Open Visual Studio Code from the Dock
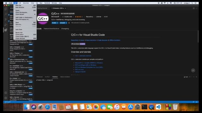 pyautogui.click(x=158, y=107)
